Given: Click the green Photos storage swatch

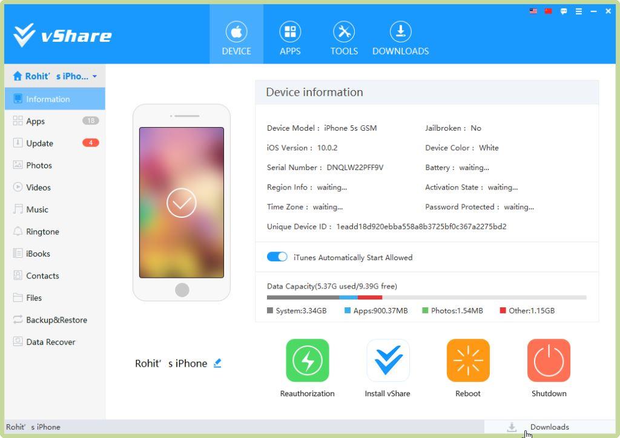Looking at the screenshot, I should [x=425, y=310].
